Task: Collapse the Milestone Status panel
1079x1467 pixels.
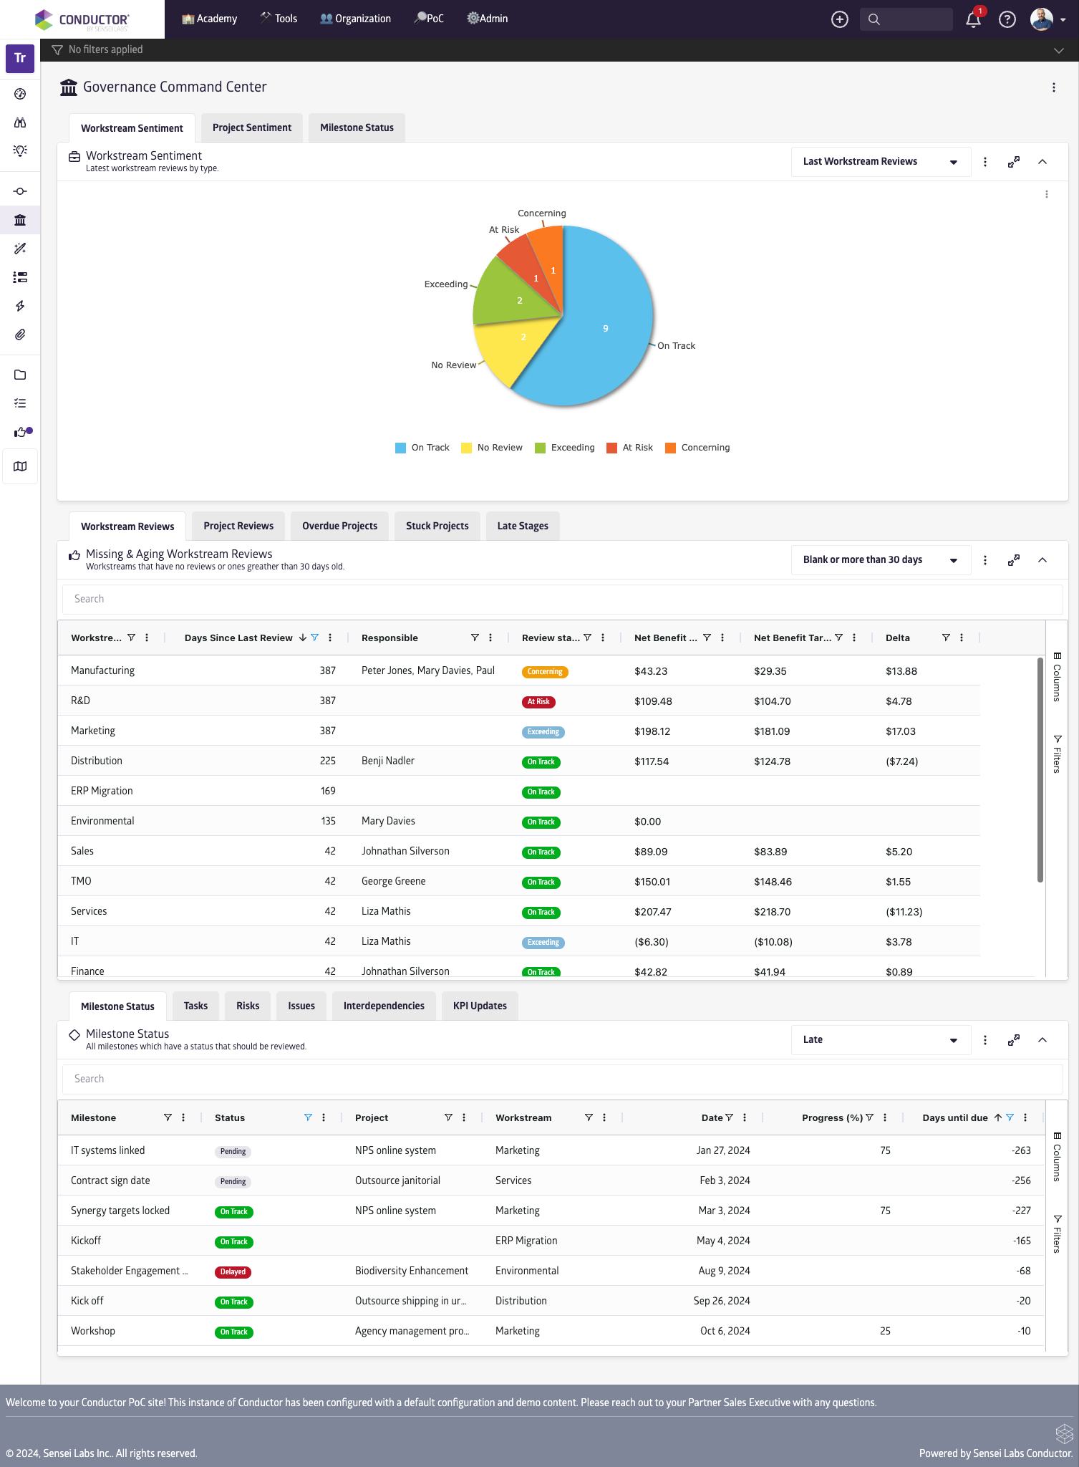Action: 1042,1040
